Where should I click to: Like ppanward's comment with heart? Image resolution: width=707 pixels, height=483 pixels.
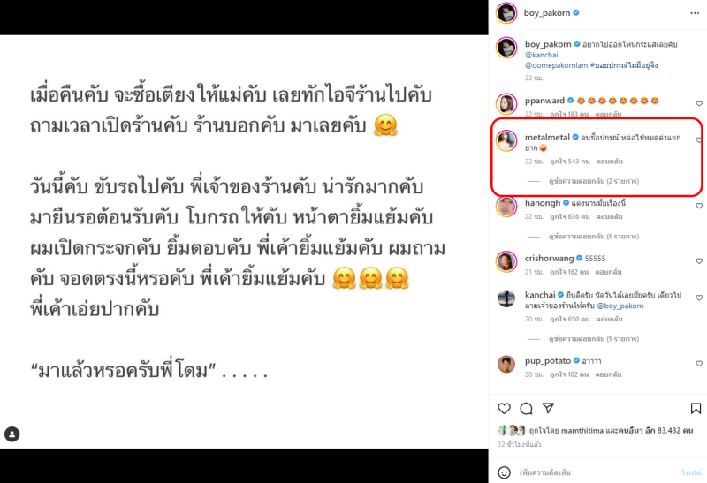click(699, 103)
